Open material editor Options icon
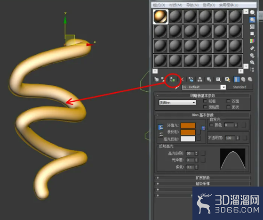The width and height of the screenshot is (263, 220). tap(252, 55)
